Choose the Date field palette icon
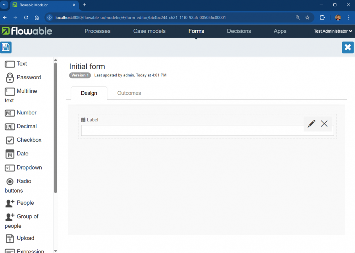 [10, 154]
